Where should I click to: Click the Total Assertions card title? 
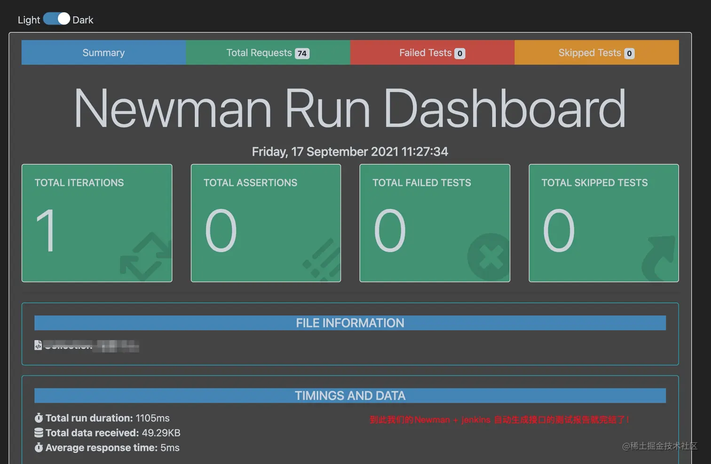tap(250, 183)
